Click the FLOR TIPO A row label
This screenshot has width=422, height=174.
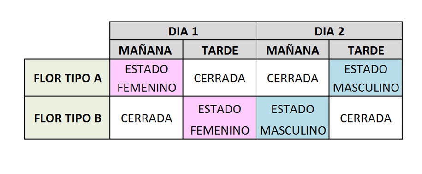67,78
